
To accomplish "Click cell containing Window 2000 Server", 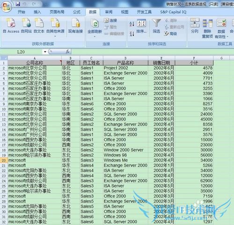I will pyautogui.click(x=125, y=150).
